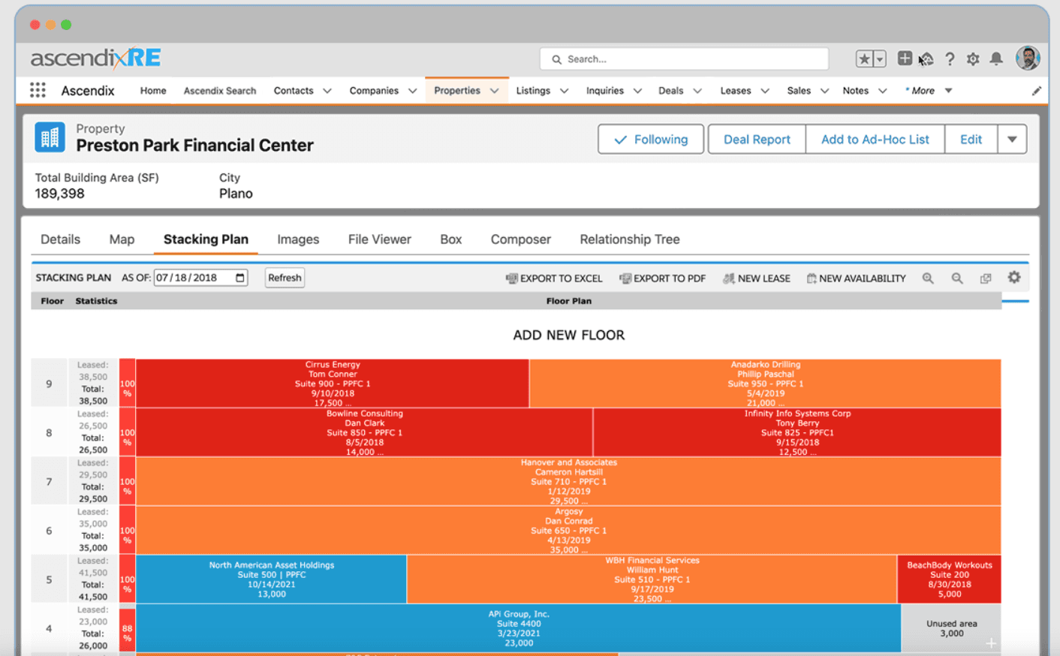
Task: Expand the Contacts menu chevron
Action: click(x=327, y=91)
